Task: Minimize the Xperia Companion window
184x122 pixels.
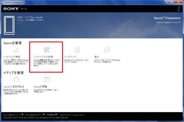Action: click(x=167, y=2)
